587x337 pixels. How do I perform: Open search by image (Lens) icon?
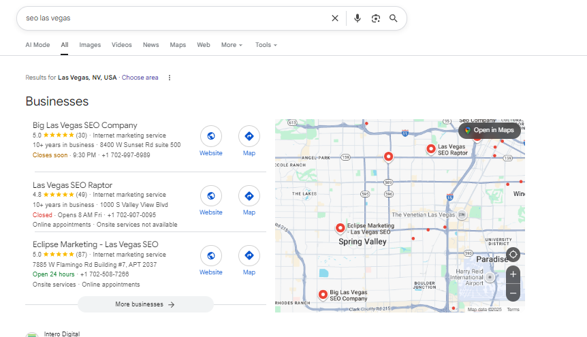(375, 18)
